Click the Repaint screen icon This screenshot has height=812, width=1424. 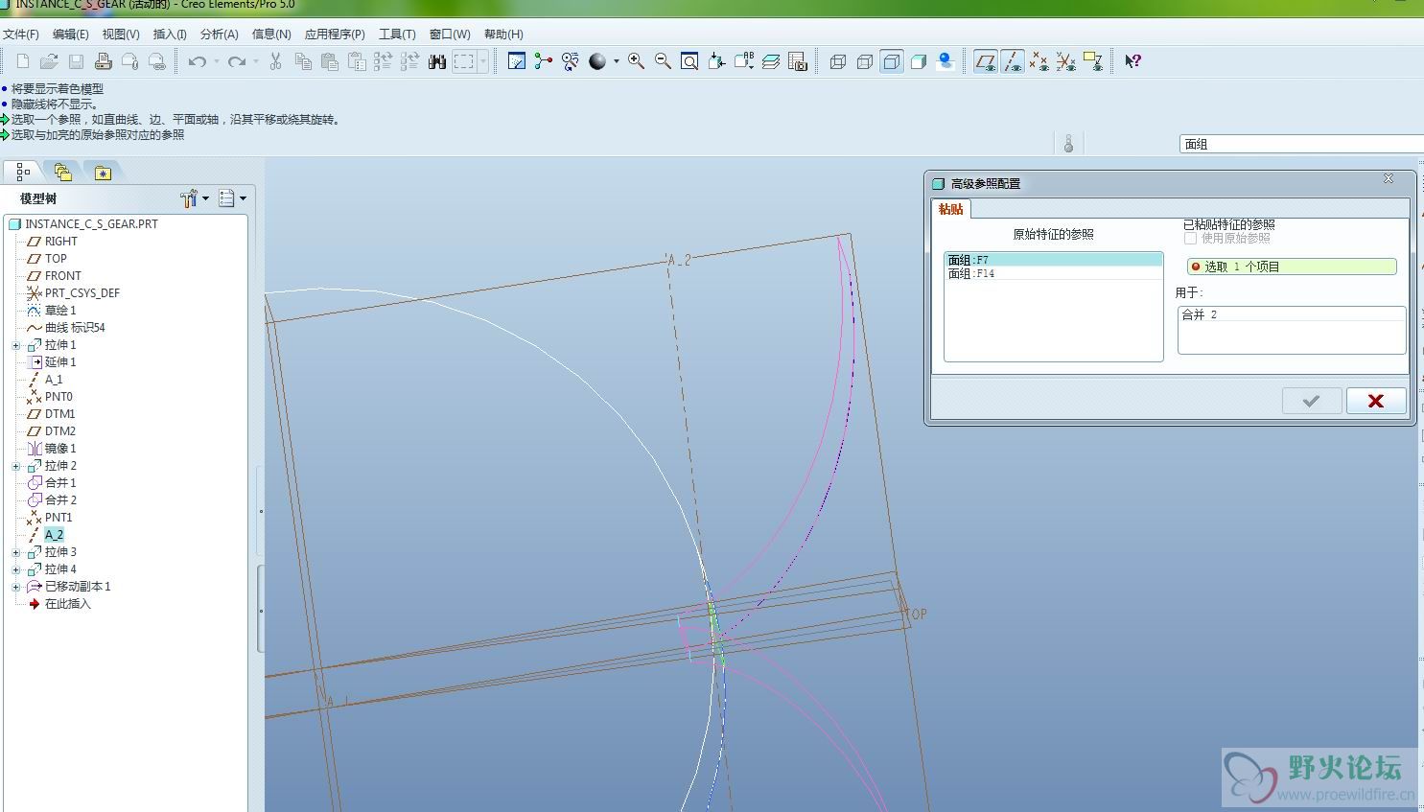[x=517, y=61]
